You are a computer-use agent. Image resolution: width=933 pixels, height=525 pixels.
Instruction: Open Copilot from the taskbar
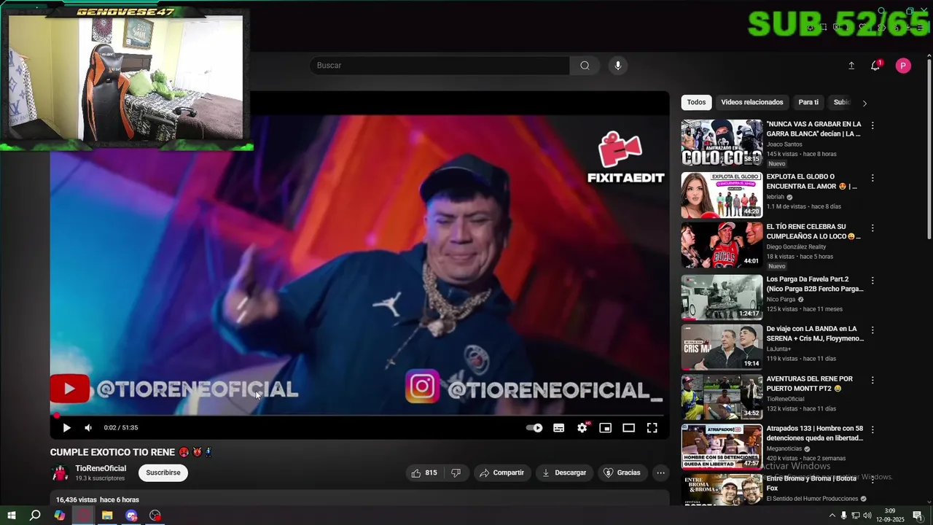[60, 516]
